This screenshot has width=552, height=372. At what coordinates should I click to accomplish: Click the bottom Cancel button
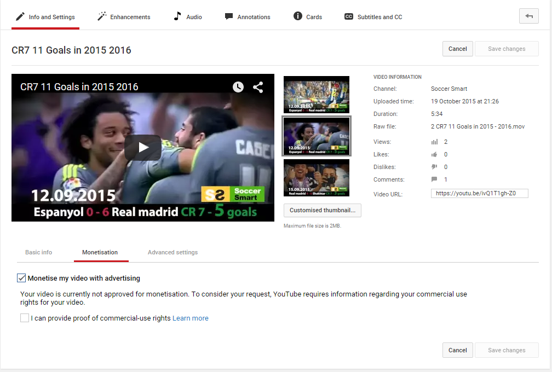458,350
